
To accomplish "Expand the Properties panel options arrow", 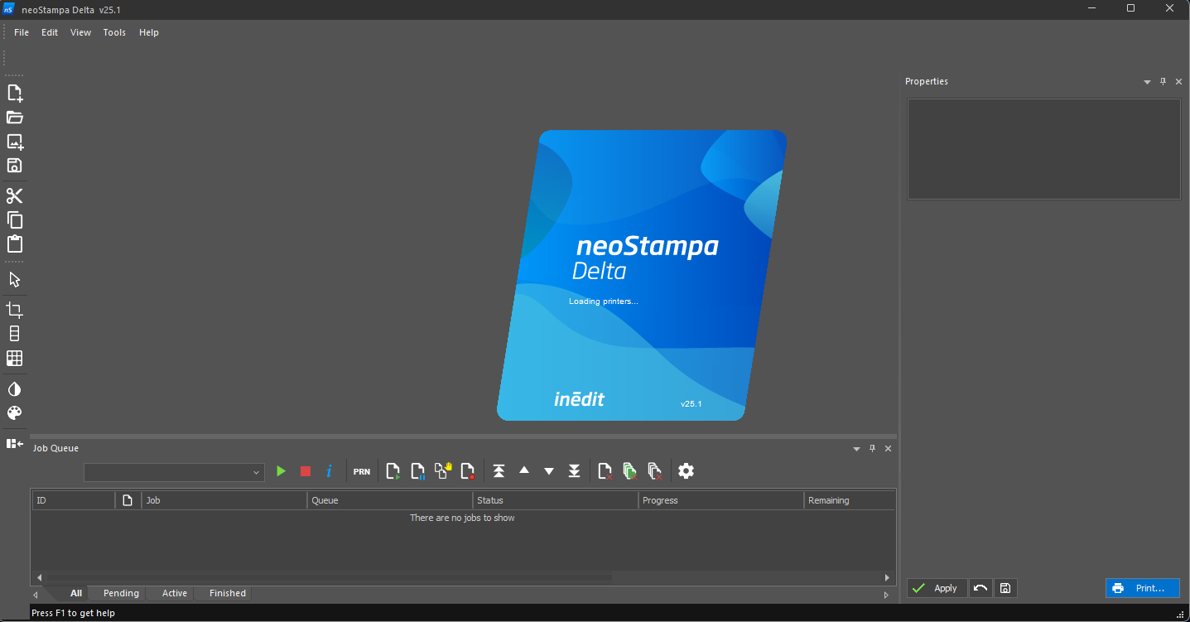I will coord(1147,82).
